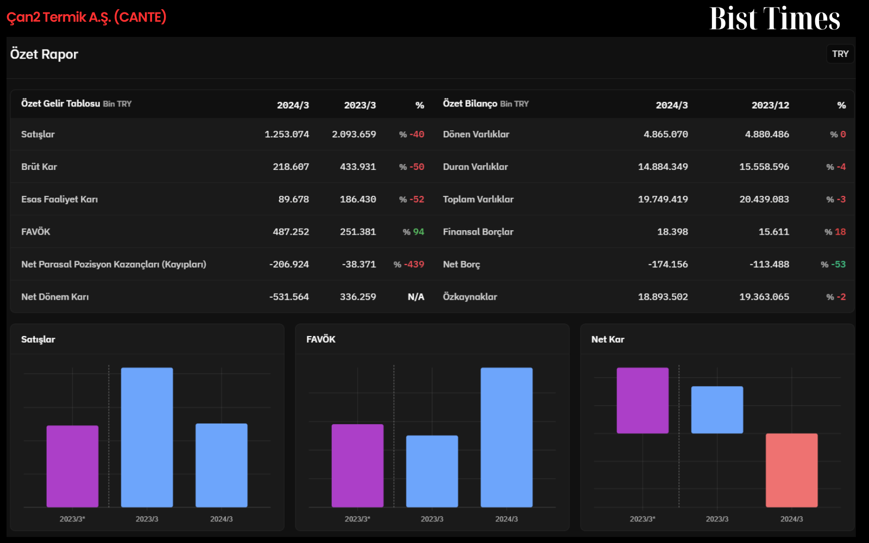Click the Çan2 Termik A.Ş. (CANTE) title
Screen dimensions: 869x543
tap(86, 17)
